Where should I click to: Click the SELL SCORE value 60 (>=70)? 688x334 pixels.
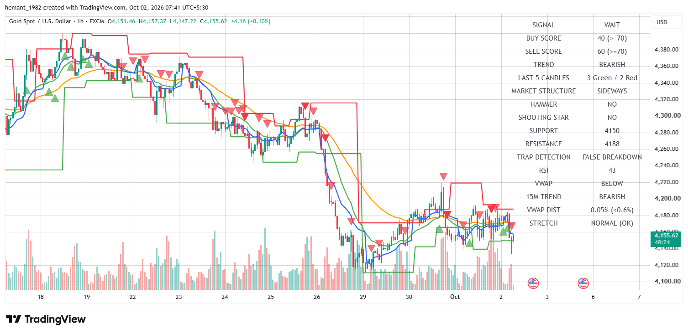[x=612, y=51]
